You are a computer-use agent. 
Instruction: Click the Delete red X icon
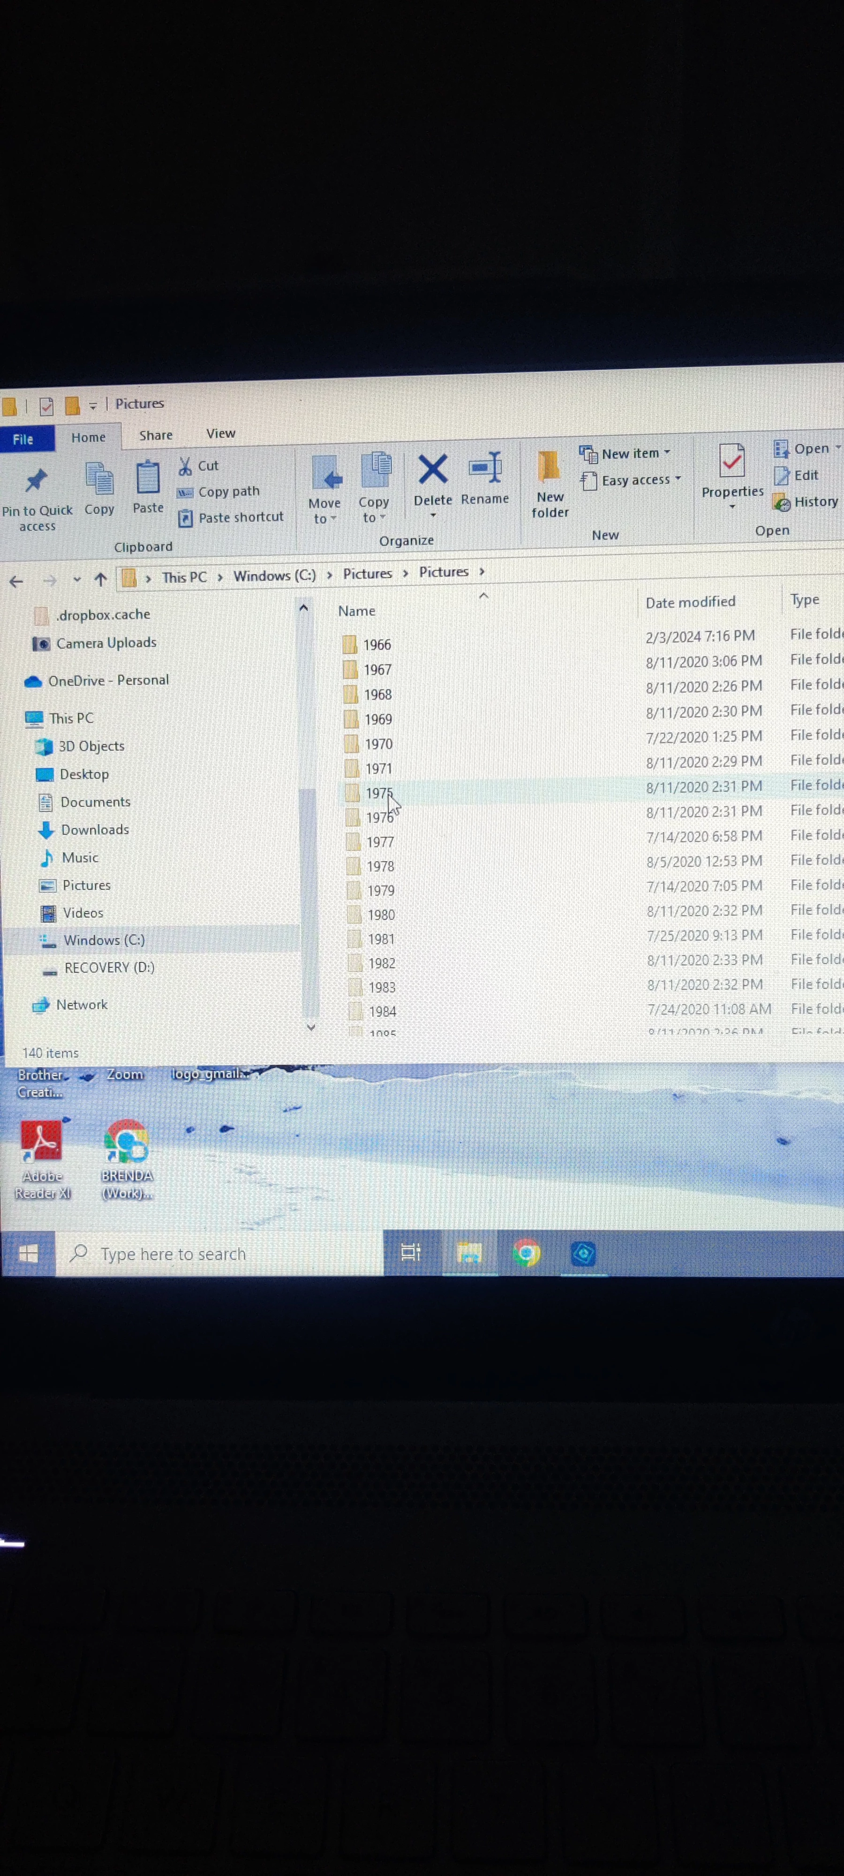click(x=433, y=470)
